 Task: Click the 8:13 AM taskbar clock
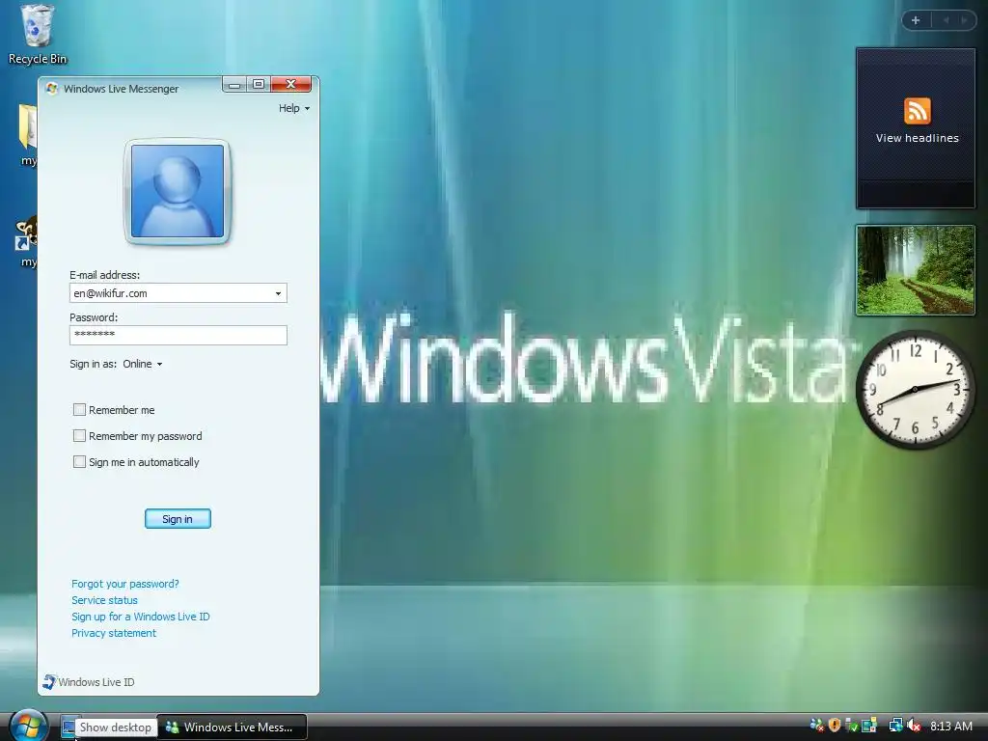point(950,727)
